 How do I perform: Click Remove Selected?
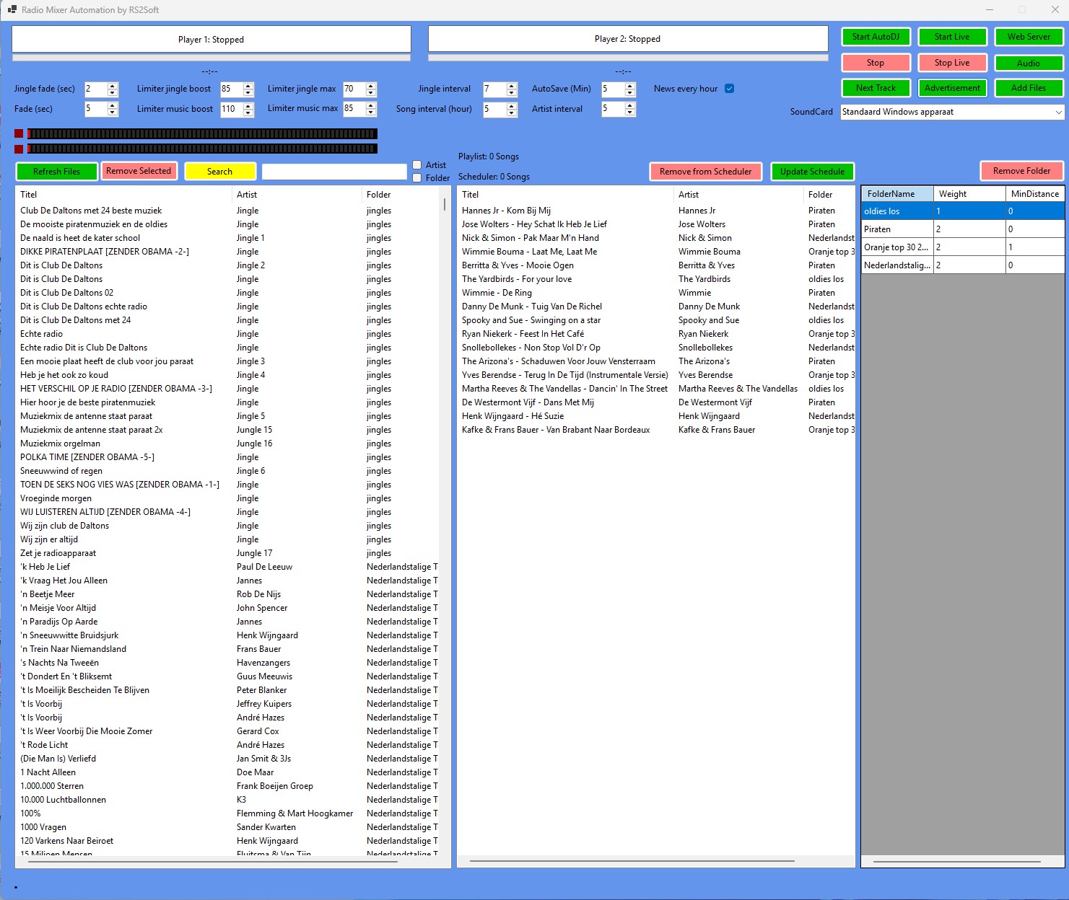click(139, 171)
